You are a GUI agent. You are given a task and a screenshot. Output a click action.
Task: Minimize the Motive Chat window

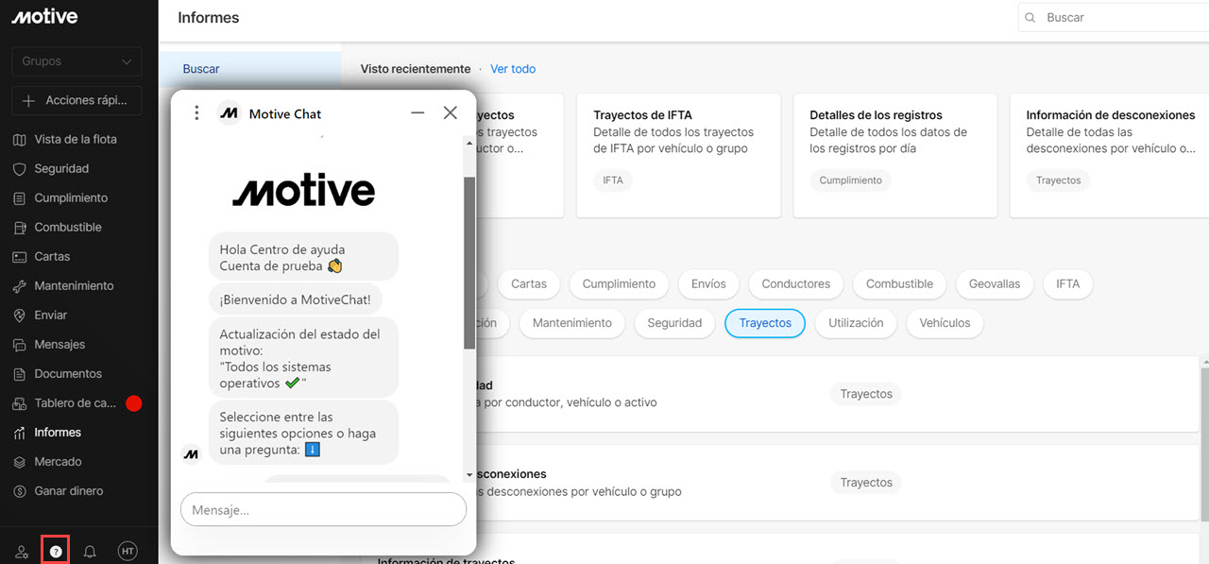coord(417,113)
